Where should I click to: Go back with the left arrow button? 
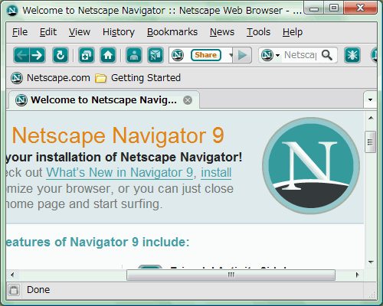click(x=21, y=55)
